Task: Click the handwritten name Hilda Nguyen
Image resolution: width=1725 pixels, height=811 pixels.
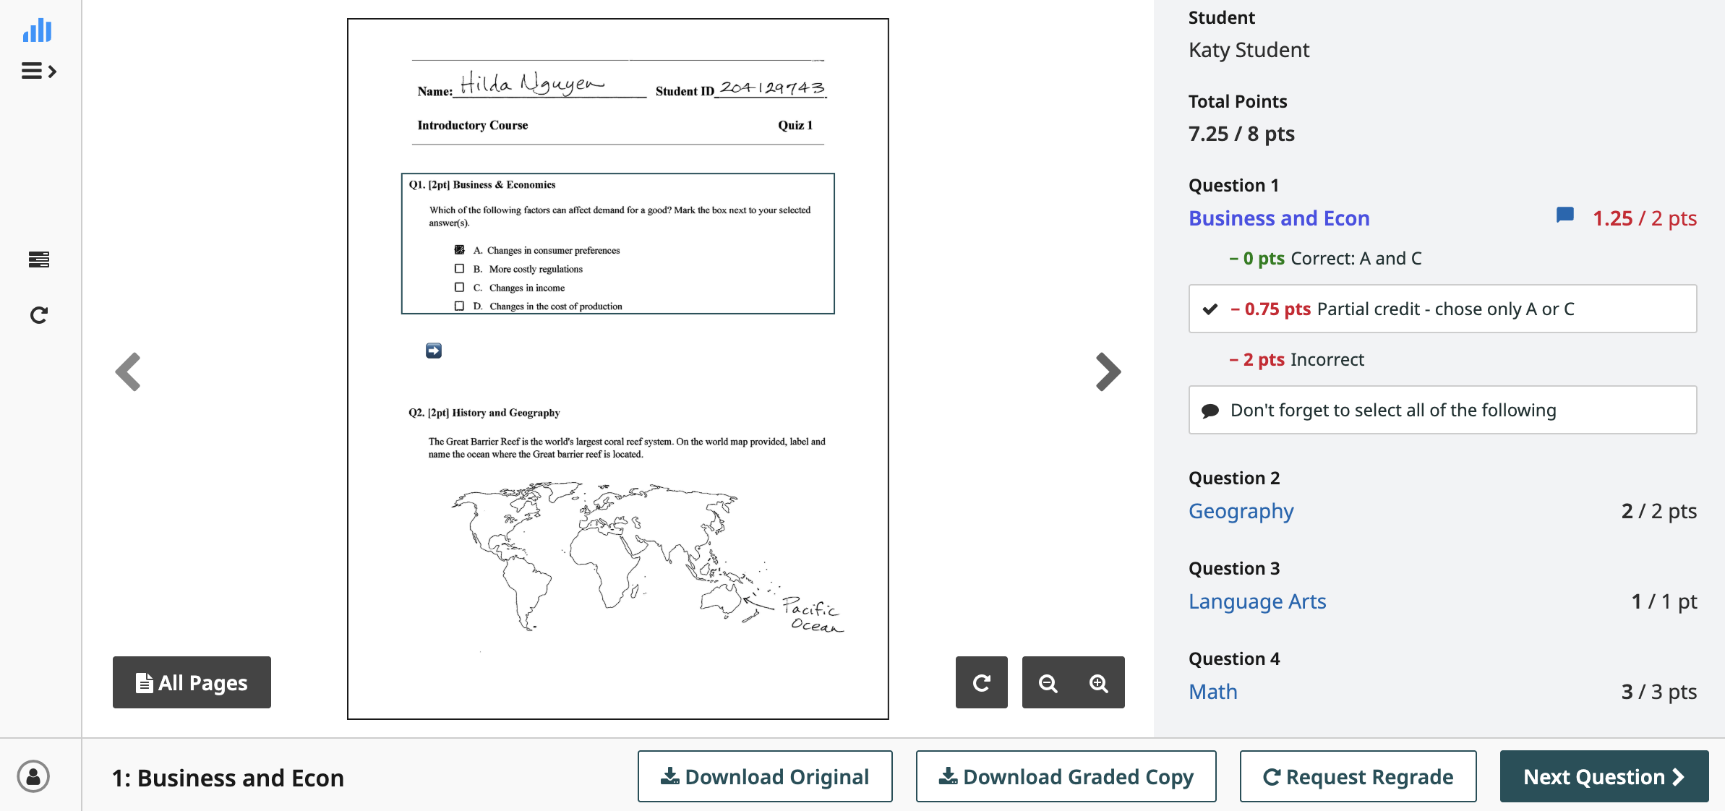Action: point(532,84)
